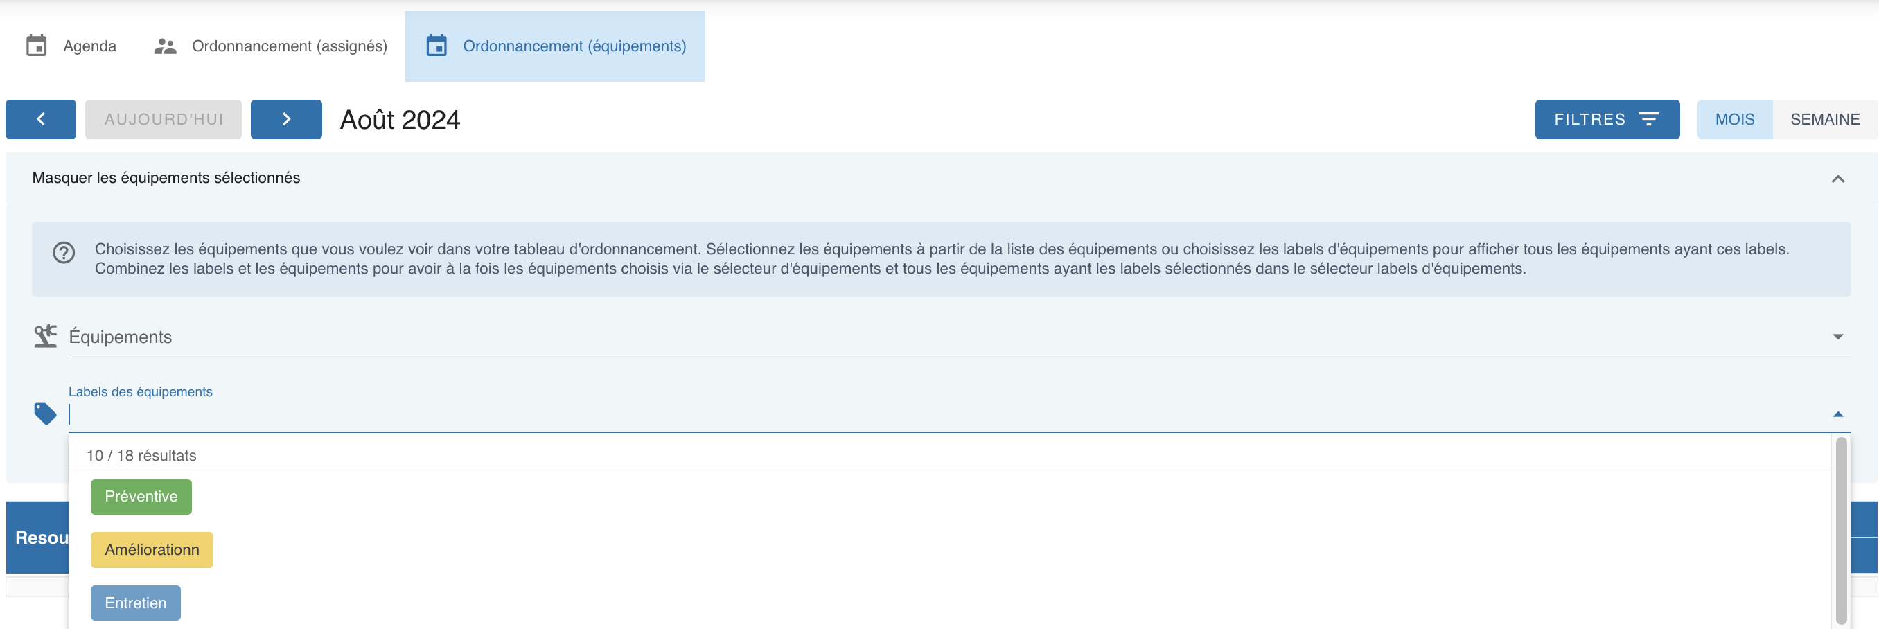Switch to SEMAINE view
Image resolution: width=1879 pixels, height=629 pixels.
coord(1824,120)
